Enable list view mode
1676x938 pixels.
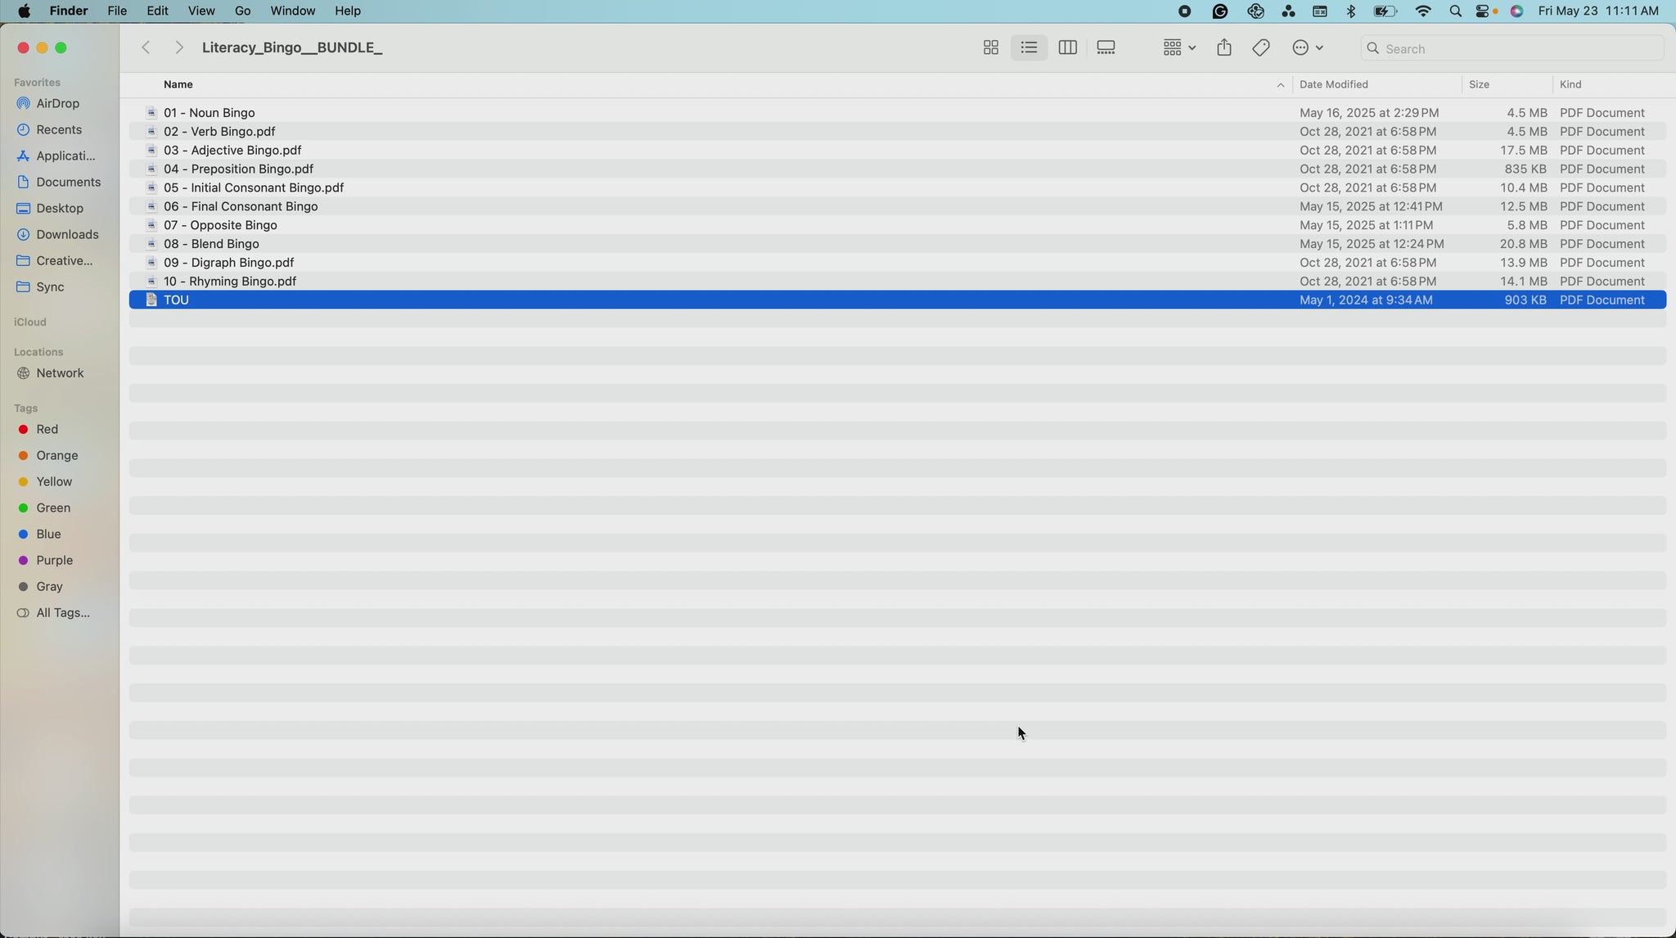1029,48
